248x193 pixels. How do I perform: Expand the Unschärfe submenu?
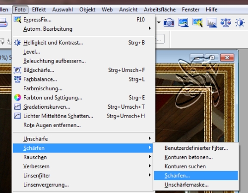[83, 139]
